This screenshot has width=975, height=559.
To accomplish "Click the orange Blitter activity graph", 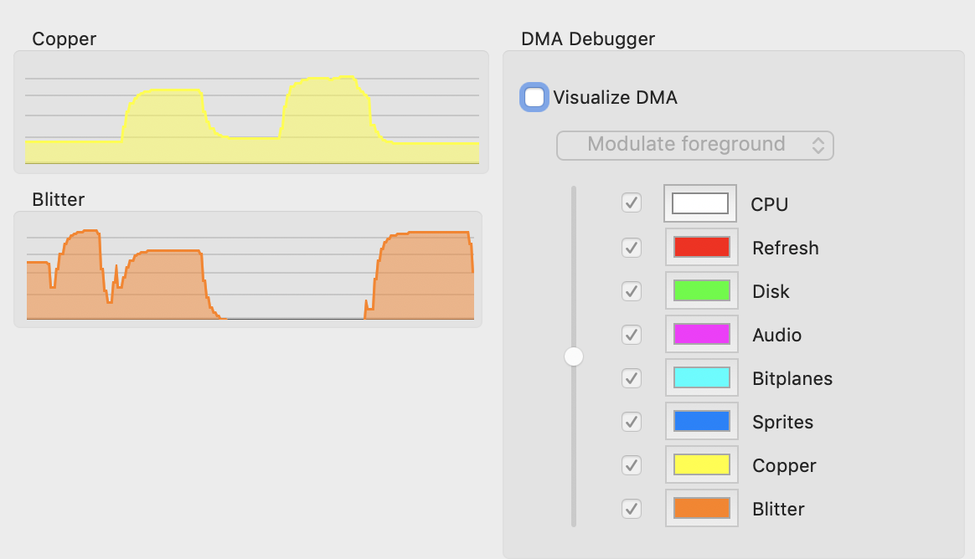I will 248,269.
